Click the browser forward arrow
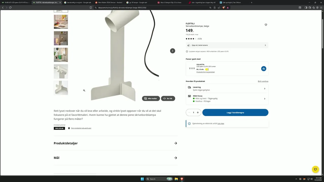The width and height of the screenshot is (324, 182). [6, 8]
